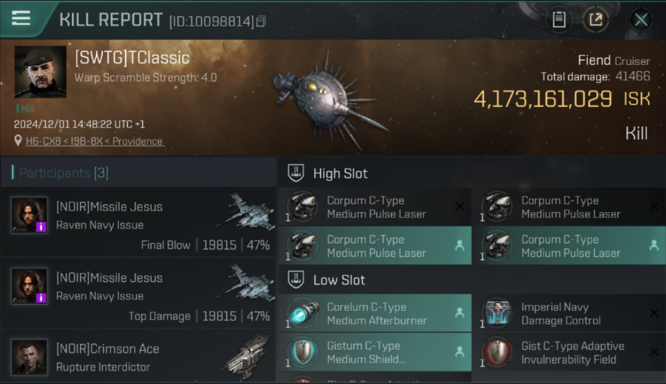Open the H6-CX8 Providence location link
The height and width of the screenshot is (384, 666).
coord(94,141)
